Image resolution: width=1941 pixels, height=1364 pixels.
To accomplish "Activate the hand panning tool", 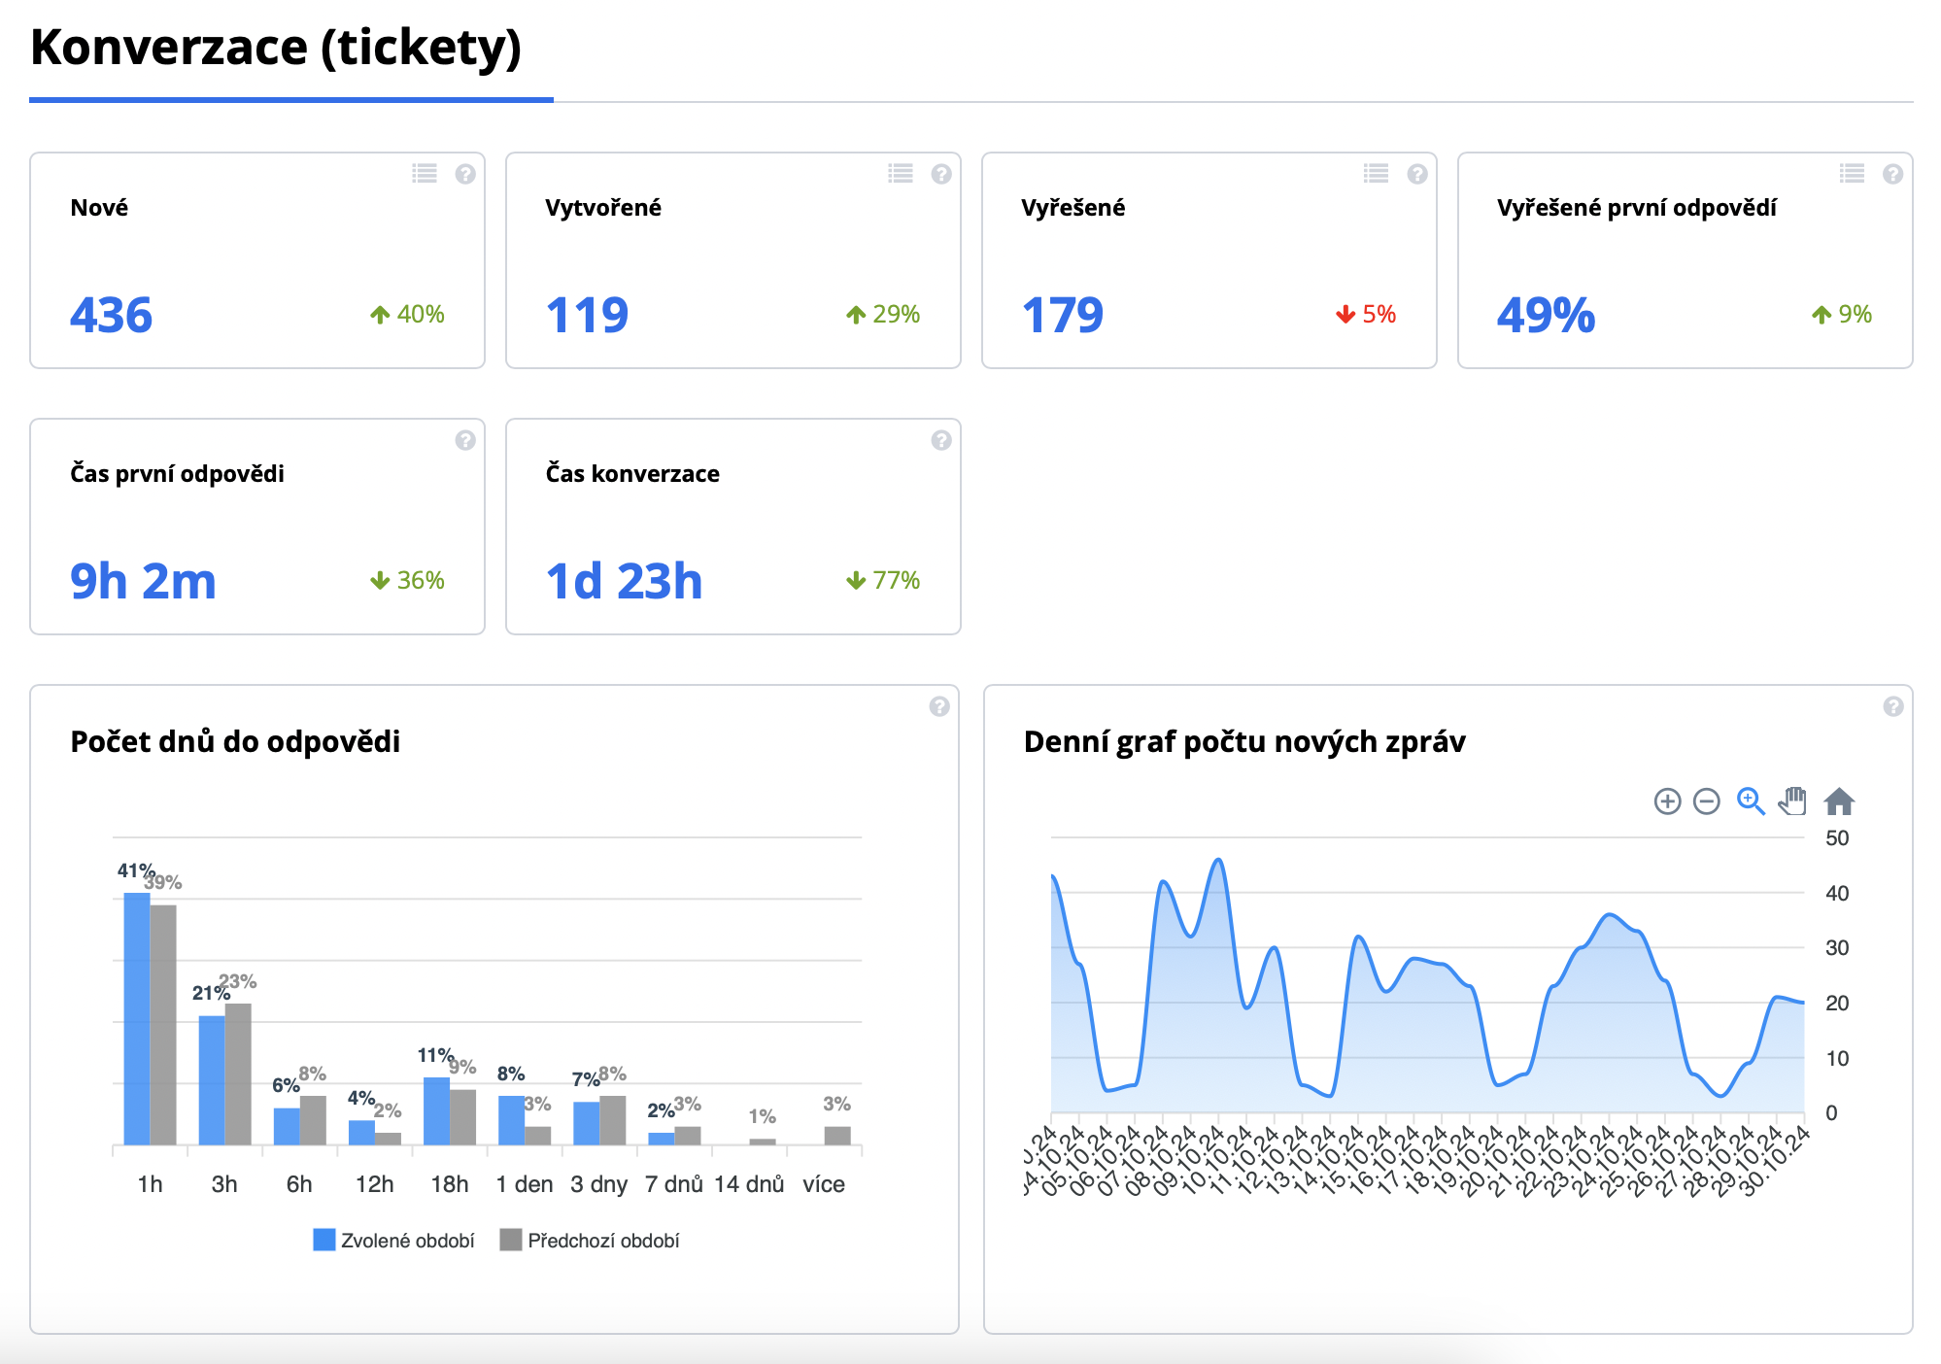I will coord(1792,801).
